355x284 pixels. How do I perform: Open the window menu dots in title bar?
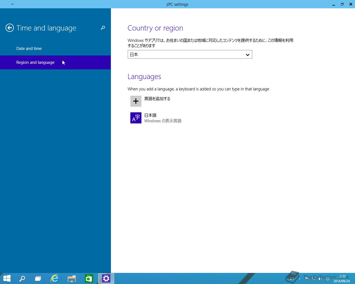click(x=12, y=4)
